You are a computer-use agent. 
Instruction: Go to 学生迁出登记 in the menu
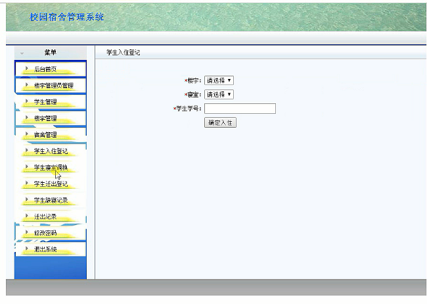tap(51, 184)
